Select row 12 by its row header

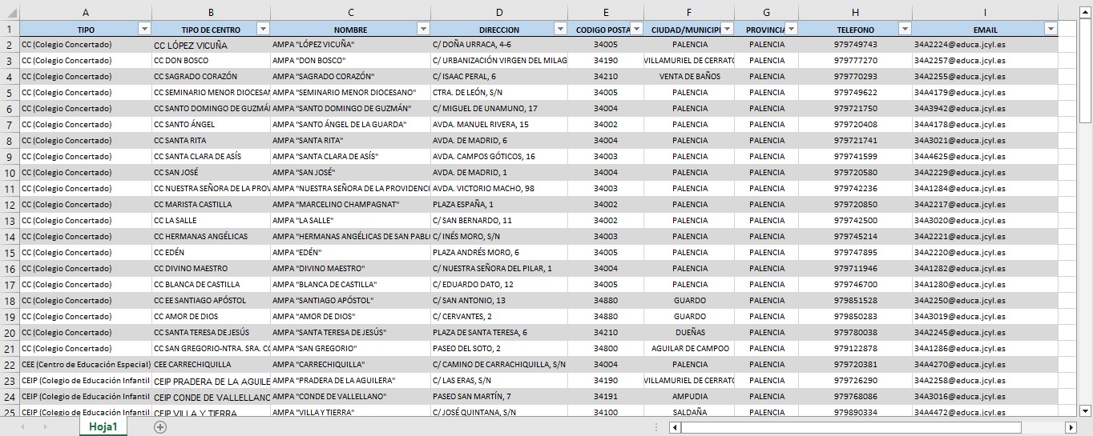click(x=10, y=205)
